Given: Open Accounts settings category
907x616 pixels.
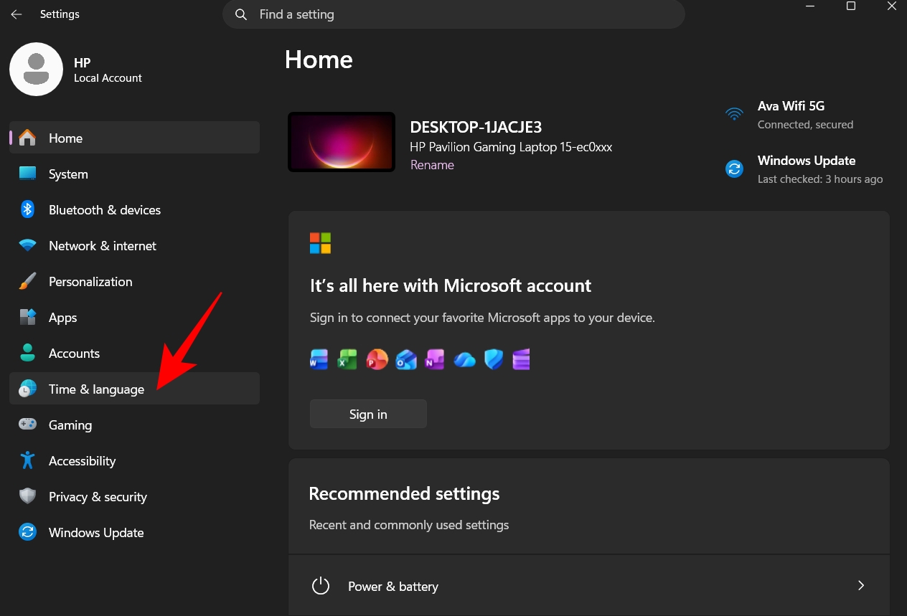Looking at the screenshot, I should click(134, 353).
